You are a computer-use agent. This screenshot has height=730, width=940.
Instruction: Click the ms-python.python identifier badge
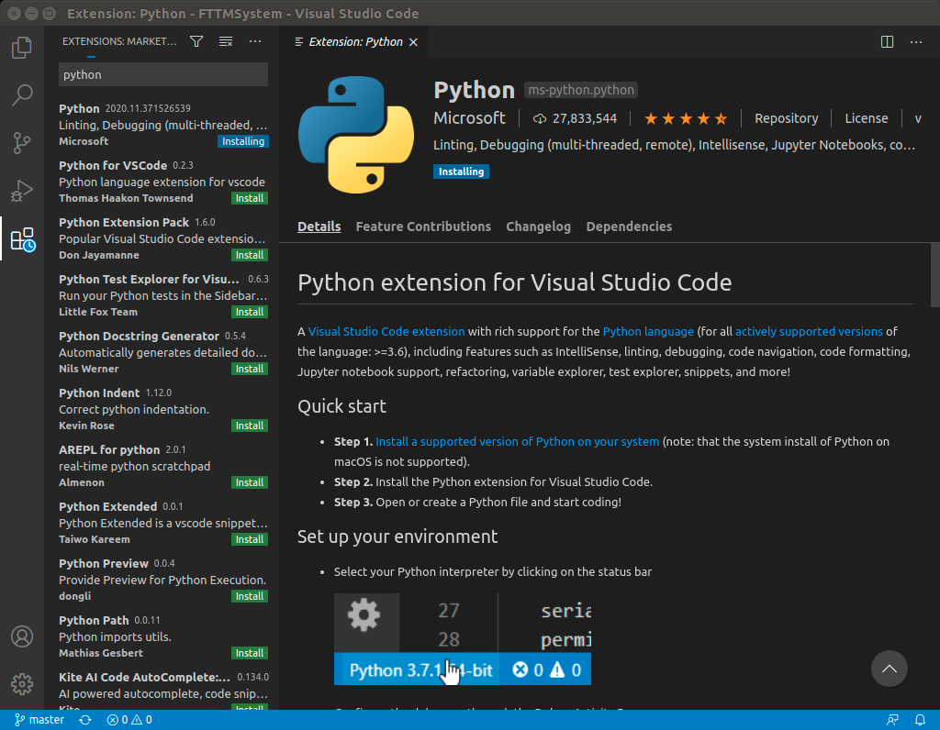[x=581, y=90]
